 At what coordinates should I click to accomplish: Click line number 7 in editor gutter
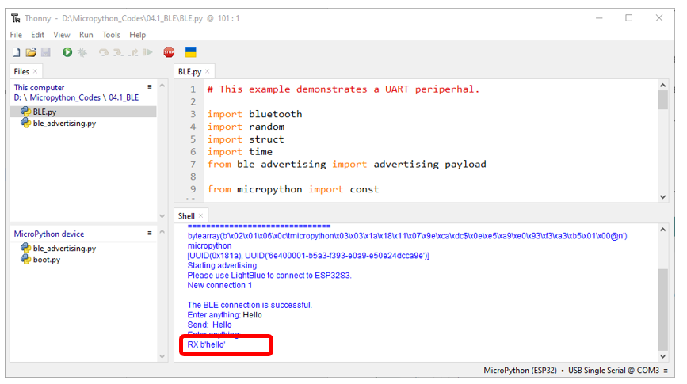tap(193, 165)
